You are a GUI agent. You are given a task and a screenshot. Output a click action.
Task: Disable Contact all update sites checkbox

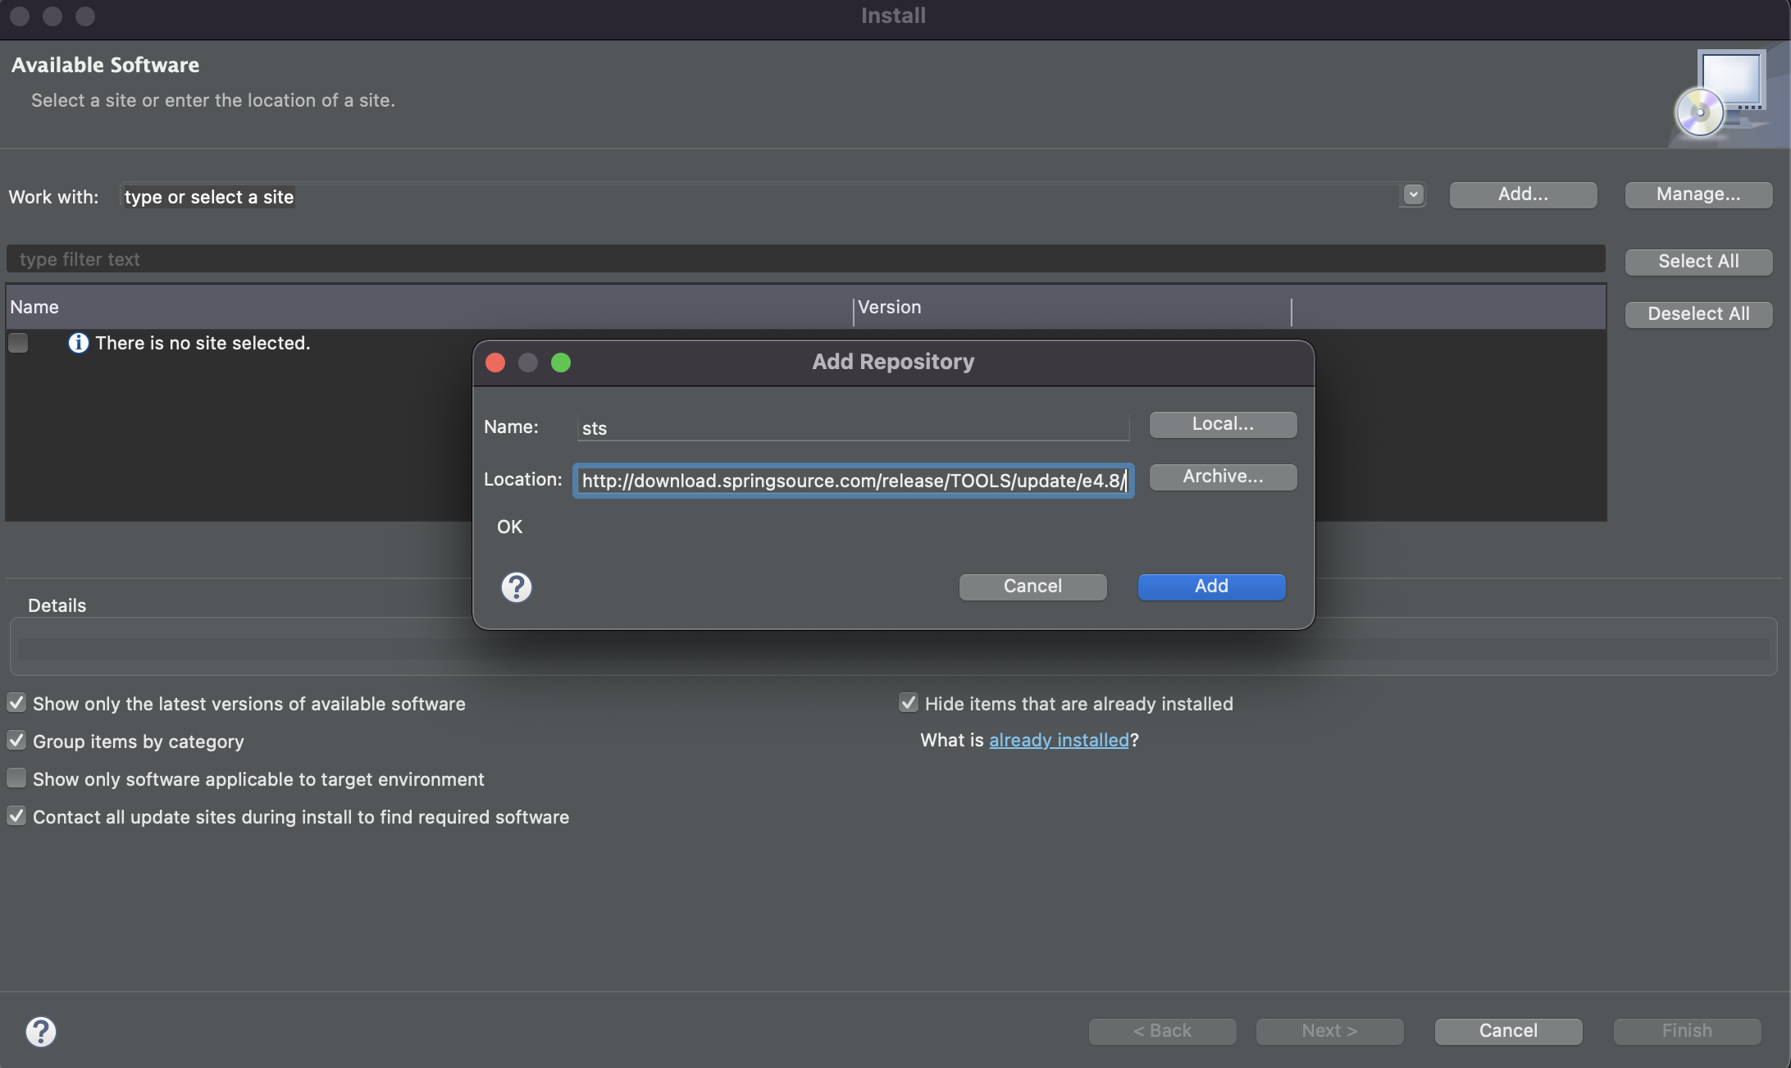tap(16, 816)
